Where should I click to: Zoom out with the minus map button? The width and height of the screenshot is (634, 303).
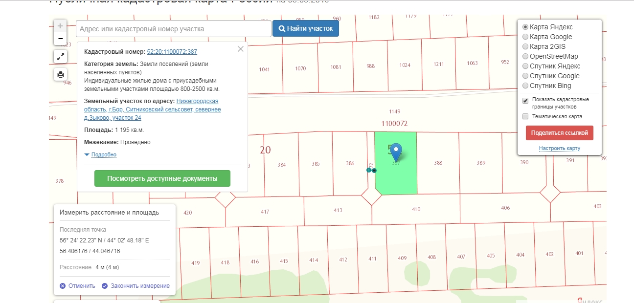[x=60, y=38]
